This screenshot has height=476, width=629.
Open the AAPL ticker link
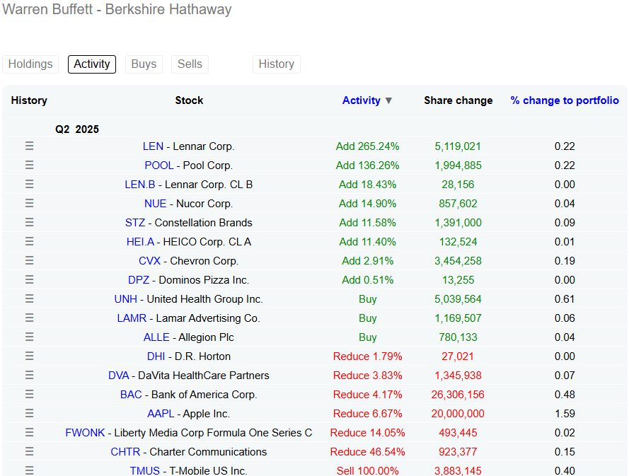click(161, 414)
